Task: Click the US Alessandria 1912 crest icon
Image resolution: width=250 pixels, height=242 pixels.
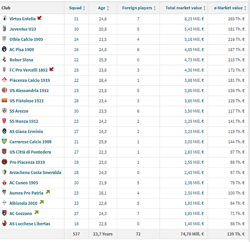Action: click(x=4, y=90)
